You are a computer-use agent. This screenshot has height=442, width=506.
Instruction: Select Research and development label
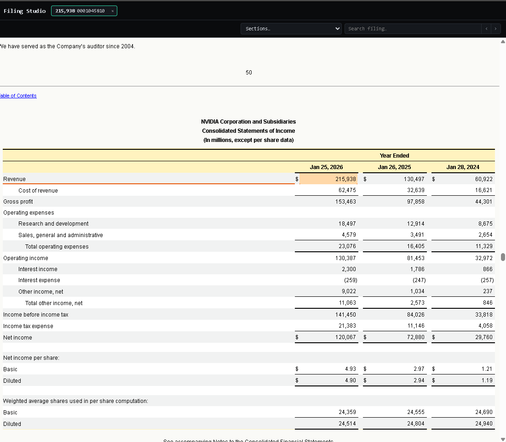pyautogui.click(x=53, y=224)
